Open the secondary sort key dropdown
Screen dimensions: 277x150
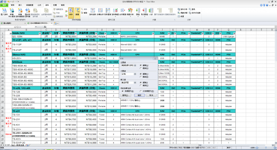135,74
